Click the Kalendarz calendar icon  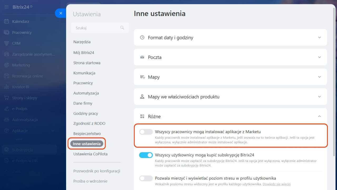click(7, 21)
